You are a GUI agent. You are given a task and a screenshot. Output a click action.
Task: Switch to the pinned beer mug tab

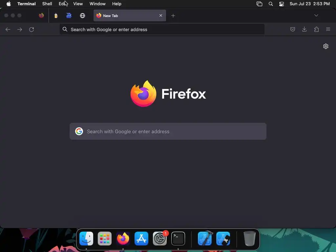coord(56,15)
